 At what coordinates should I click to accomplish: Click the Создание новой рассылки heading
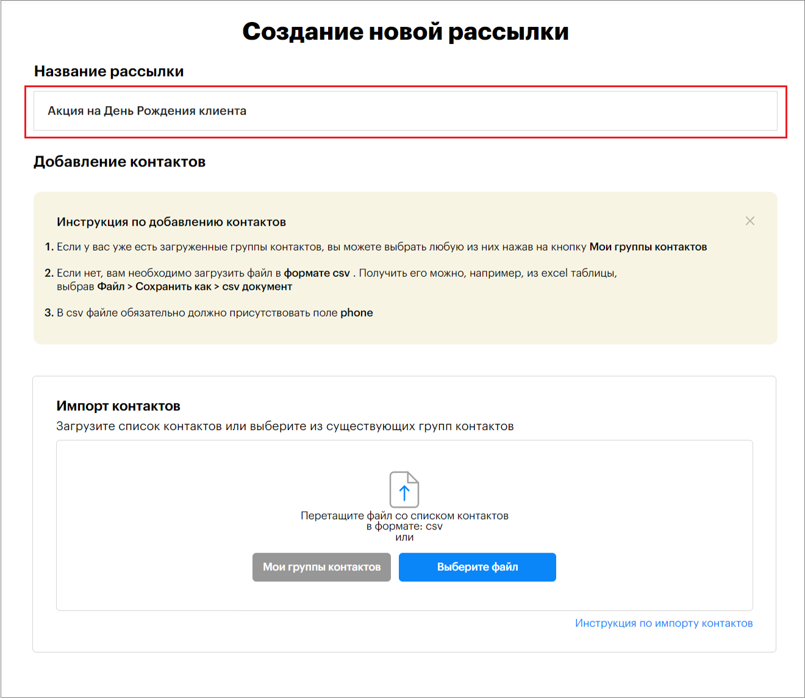(x=406, y=31)
